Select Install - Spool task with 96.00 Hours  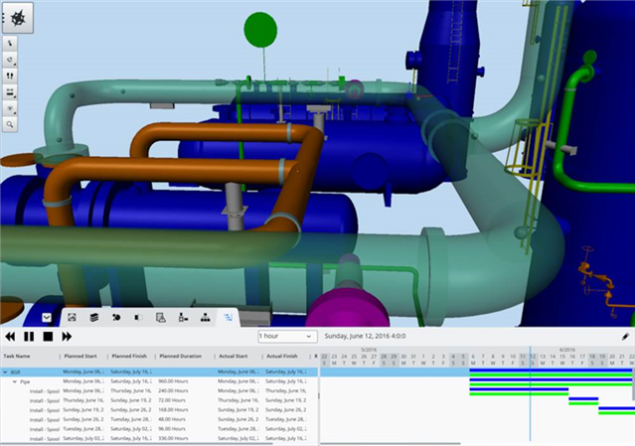tap(159, 429)
